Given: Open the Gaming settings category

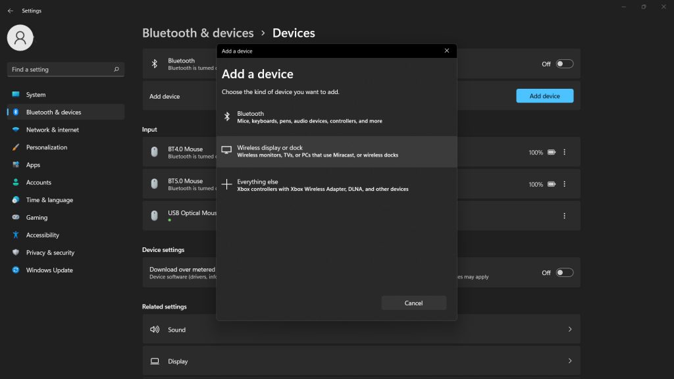Looking at the screenshot, I should coord(37,217).
